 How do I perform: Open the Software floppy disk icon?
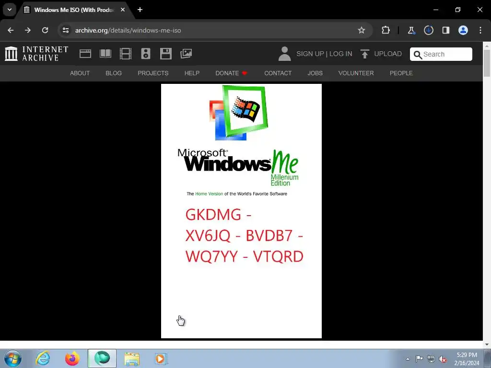pos(165,54)
